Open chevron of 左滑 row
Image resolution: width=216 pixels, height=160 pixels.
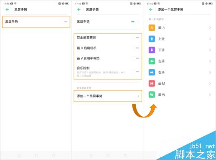[x=210, y=61]
